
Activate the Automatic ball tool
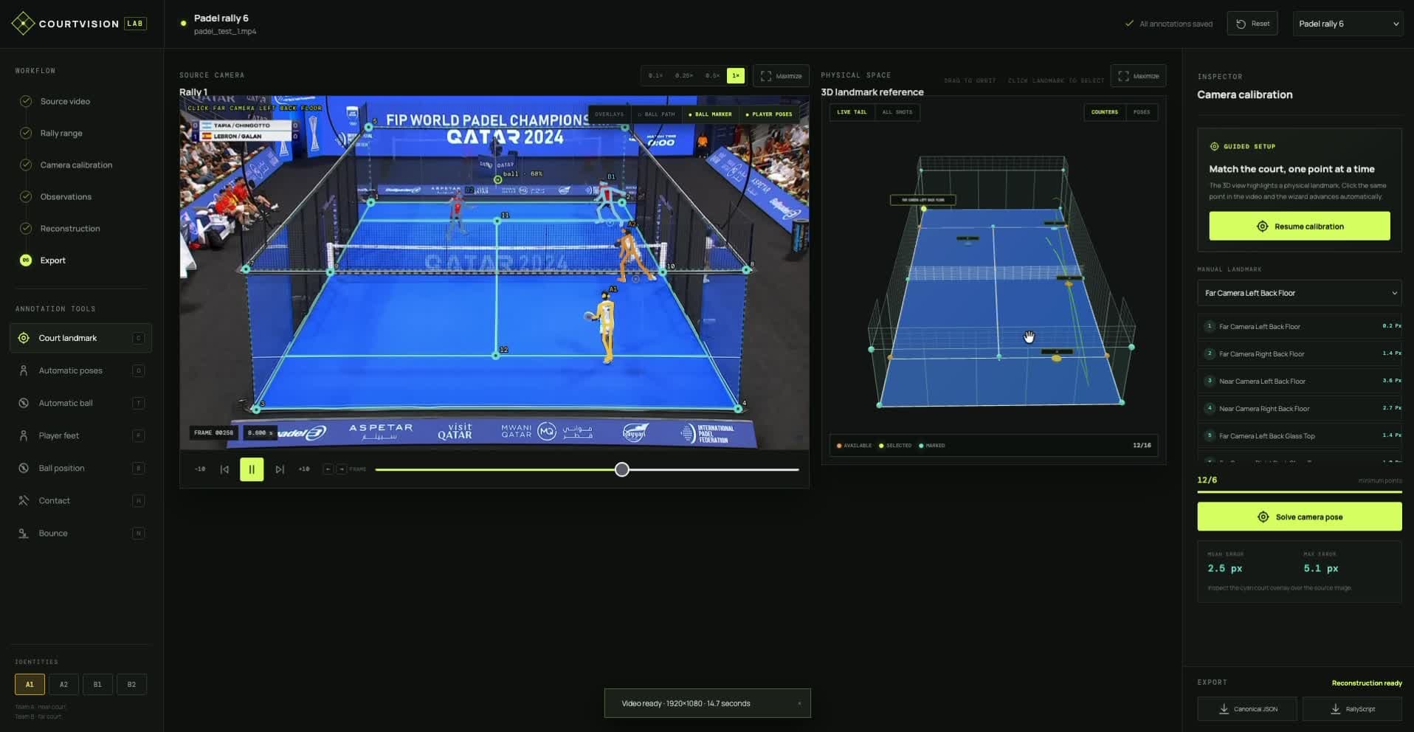80,403
